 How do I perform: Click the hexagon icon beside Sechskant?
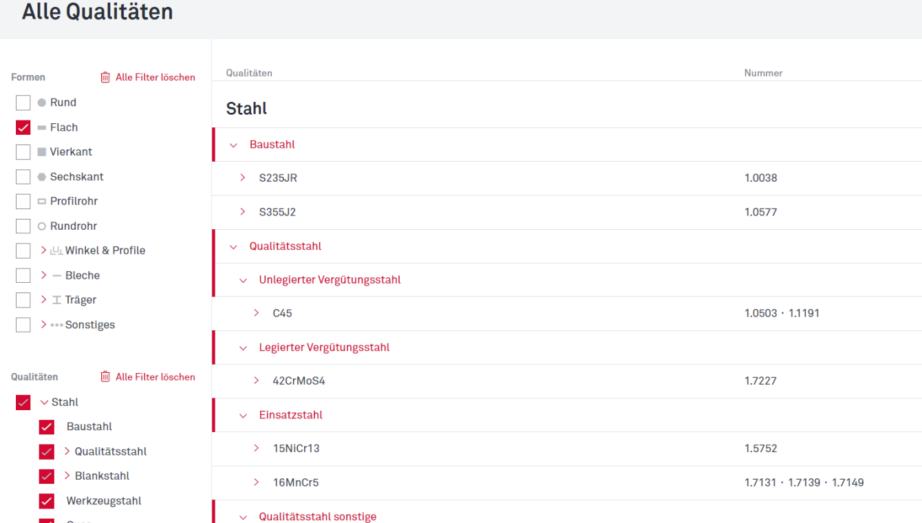click(x=42, y=177)
